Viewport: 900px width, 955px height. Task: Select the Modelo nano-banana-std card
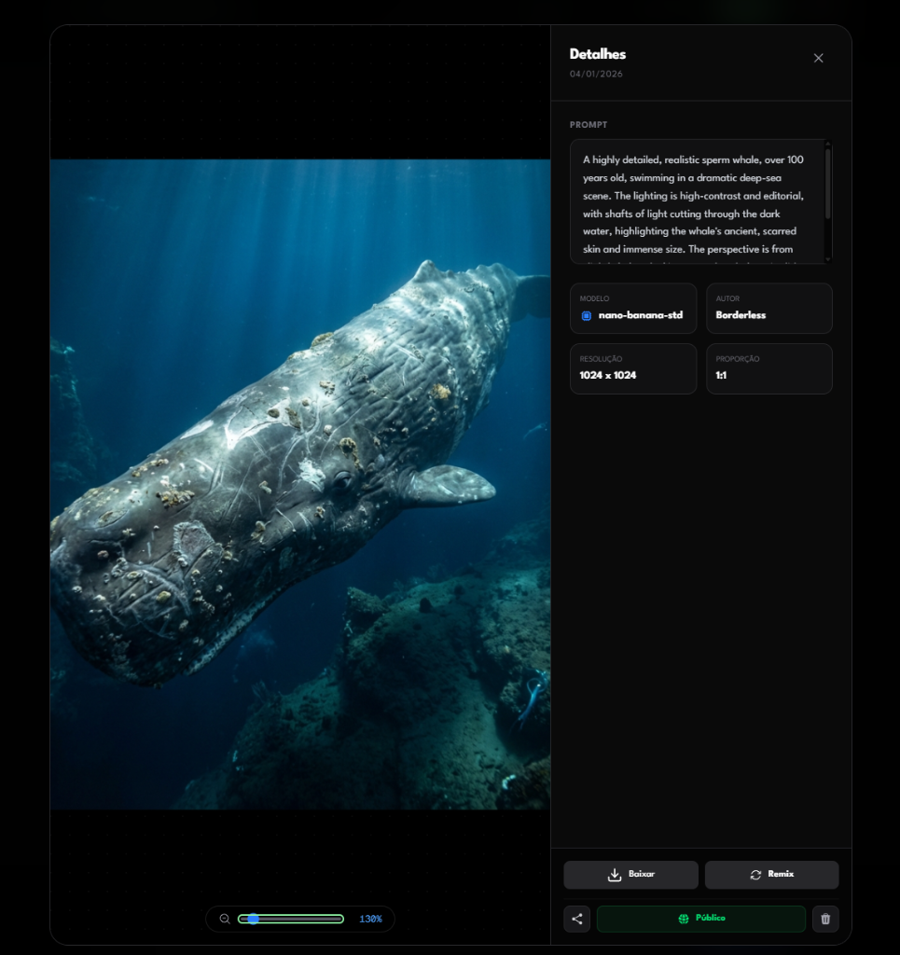click(633, 309)
